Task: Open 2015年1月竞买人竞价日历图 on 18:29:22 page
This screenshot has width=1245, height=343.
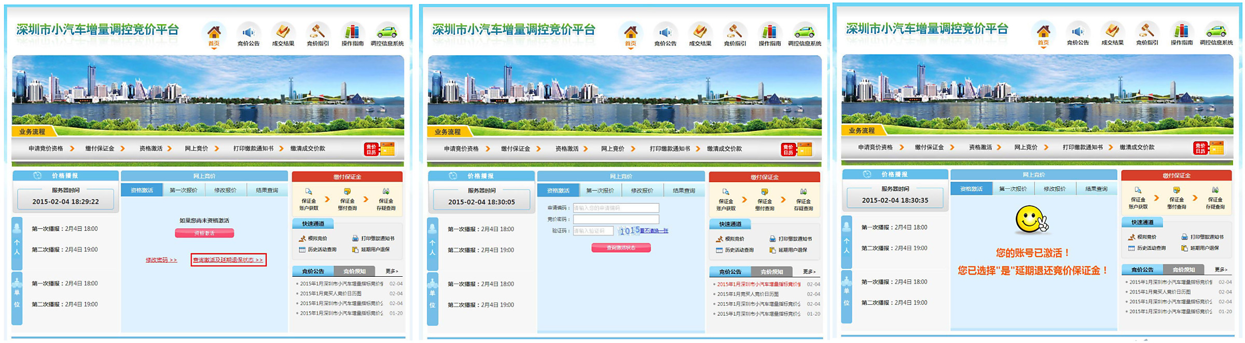Action: pyautogui.click(x=330, y=293)
